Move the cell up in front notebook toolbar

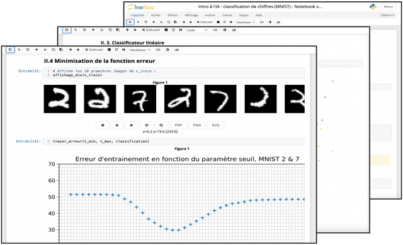pos(71,50)
